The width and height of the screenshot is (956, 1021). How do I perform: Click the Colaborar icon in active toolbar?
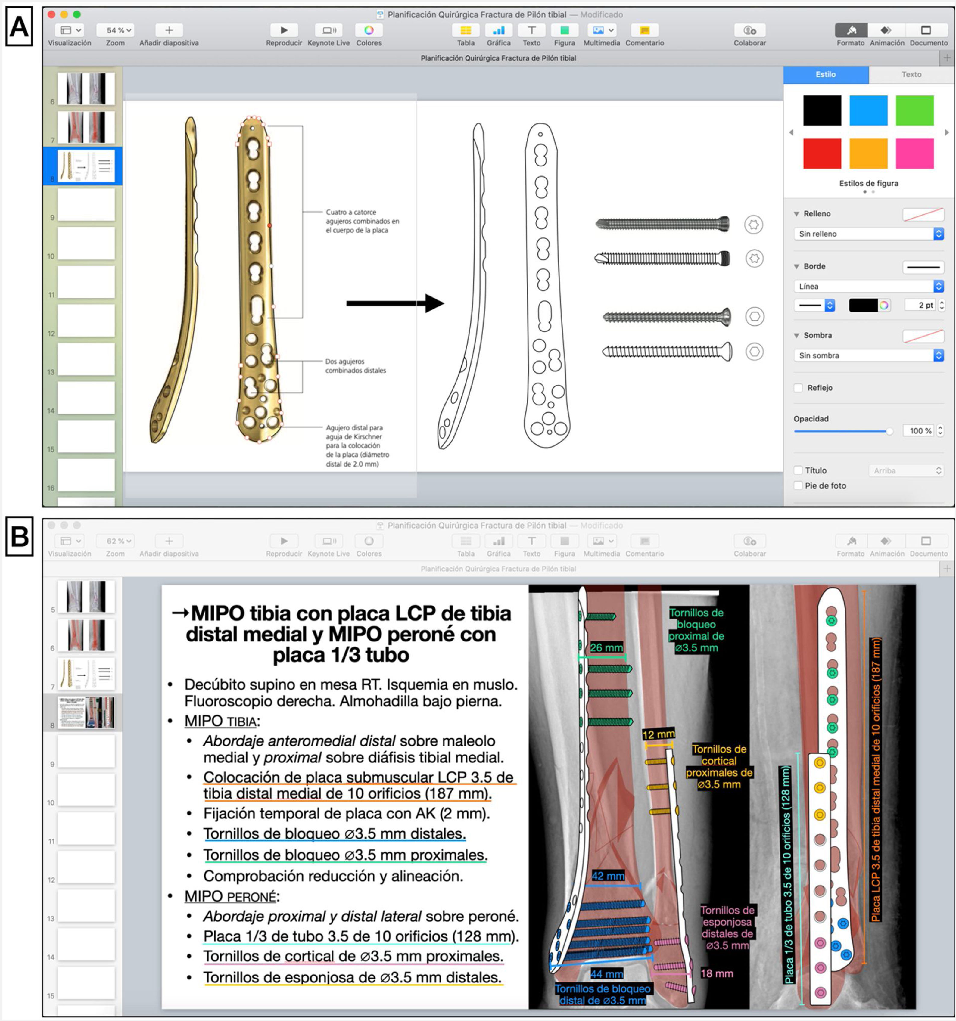749,30
